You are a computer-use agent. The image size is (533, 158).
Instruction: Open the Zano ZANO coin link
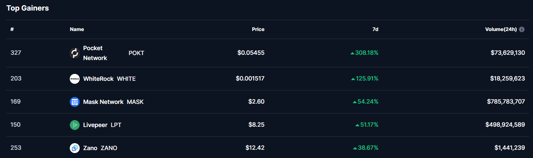click(94, 148)
